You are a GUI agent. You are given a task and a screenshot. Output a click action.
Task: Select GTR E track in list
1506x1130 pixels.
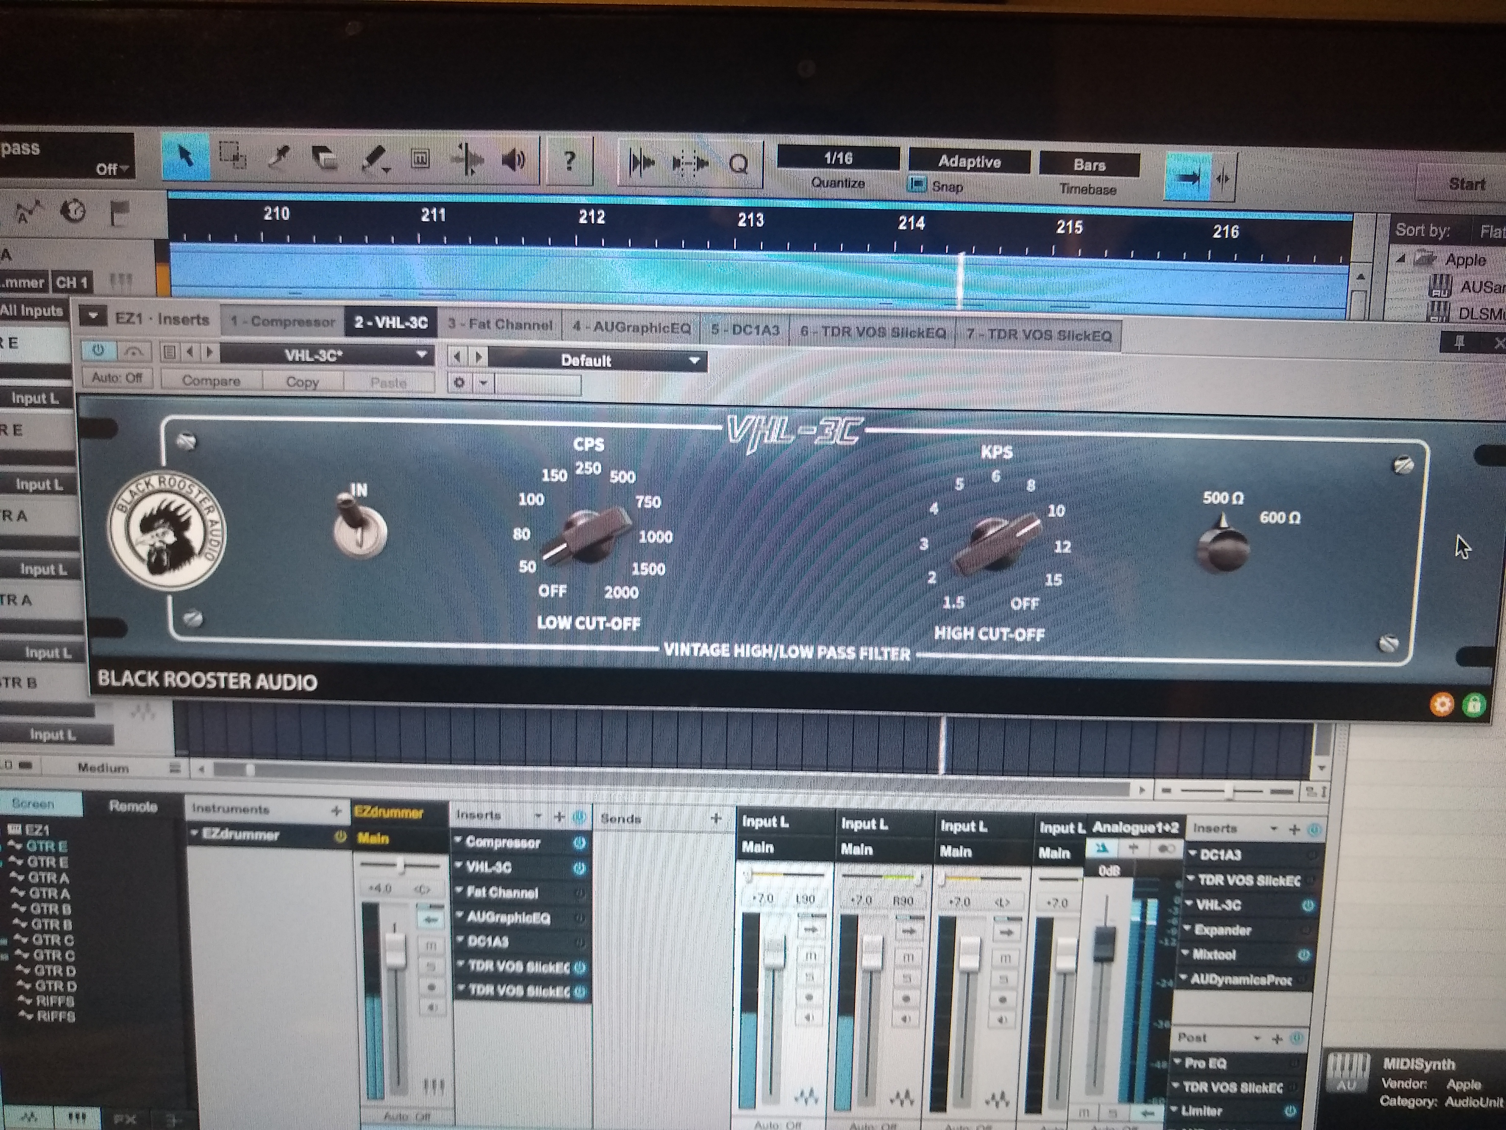click(x=46, y=846)
